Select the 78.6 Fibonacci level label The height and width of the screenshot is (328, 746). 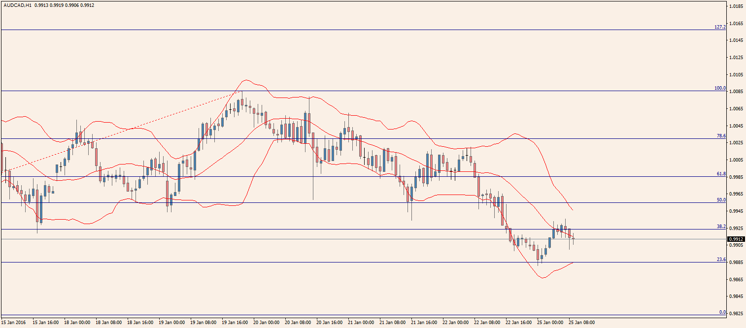[721, 135]
